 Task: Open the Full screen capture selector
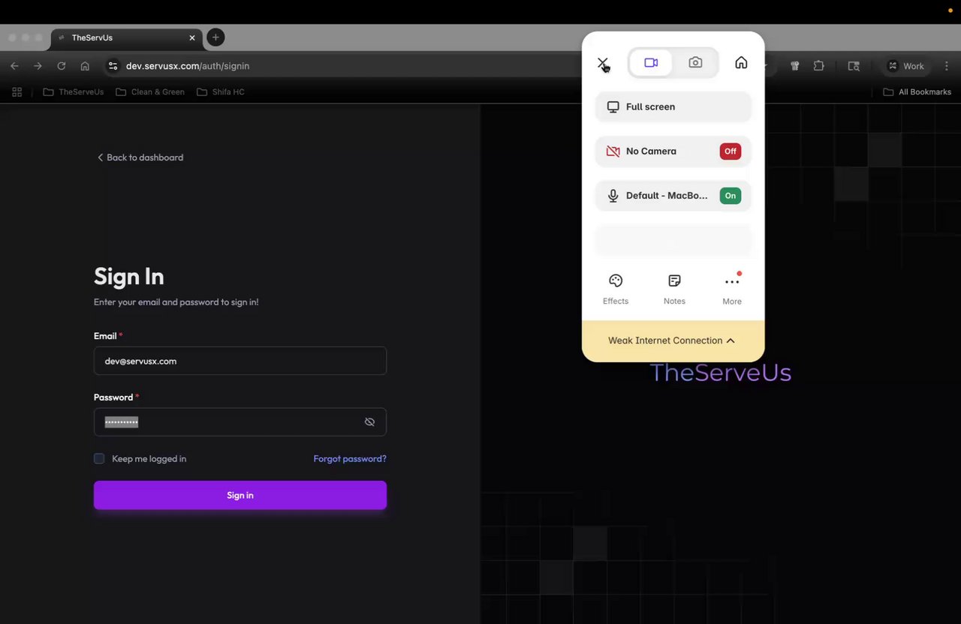pyautogui.click(x=673, y=106)
